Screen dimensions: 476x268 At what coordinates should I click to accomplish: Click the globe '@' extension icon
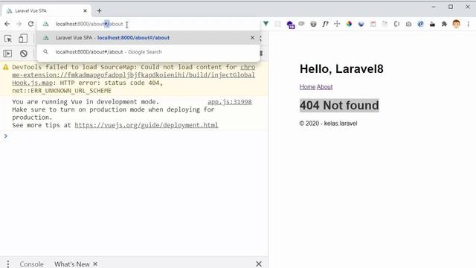313,24
